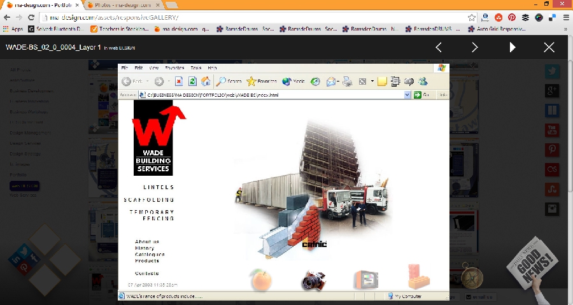The height and width of the screenshot is (305, 573).
Task: Select Web Services album in sidebar
Action: (x=23, y=195)
